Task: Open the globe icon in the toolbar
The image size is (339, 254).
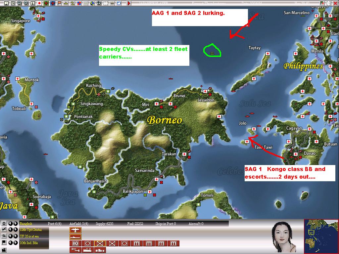Action: point(92,3)
